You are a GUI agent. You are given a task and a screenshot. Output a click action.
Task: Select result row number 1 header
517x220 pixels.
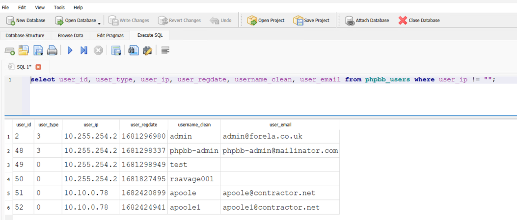tap(8, 137)
